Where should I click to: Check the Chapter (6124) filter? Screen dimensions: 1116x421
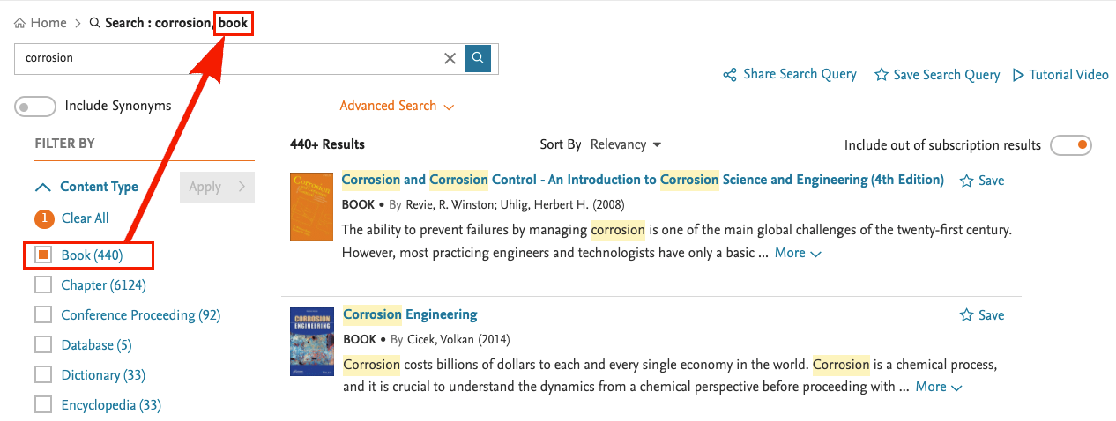pos(43,285)
